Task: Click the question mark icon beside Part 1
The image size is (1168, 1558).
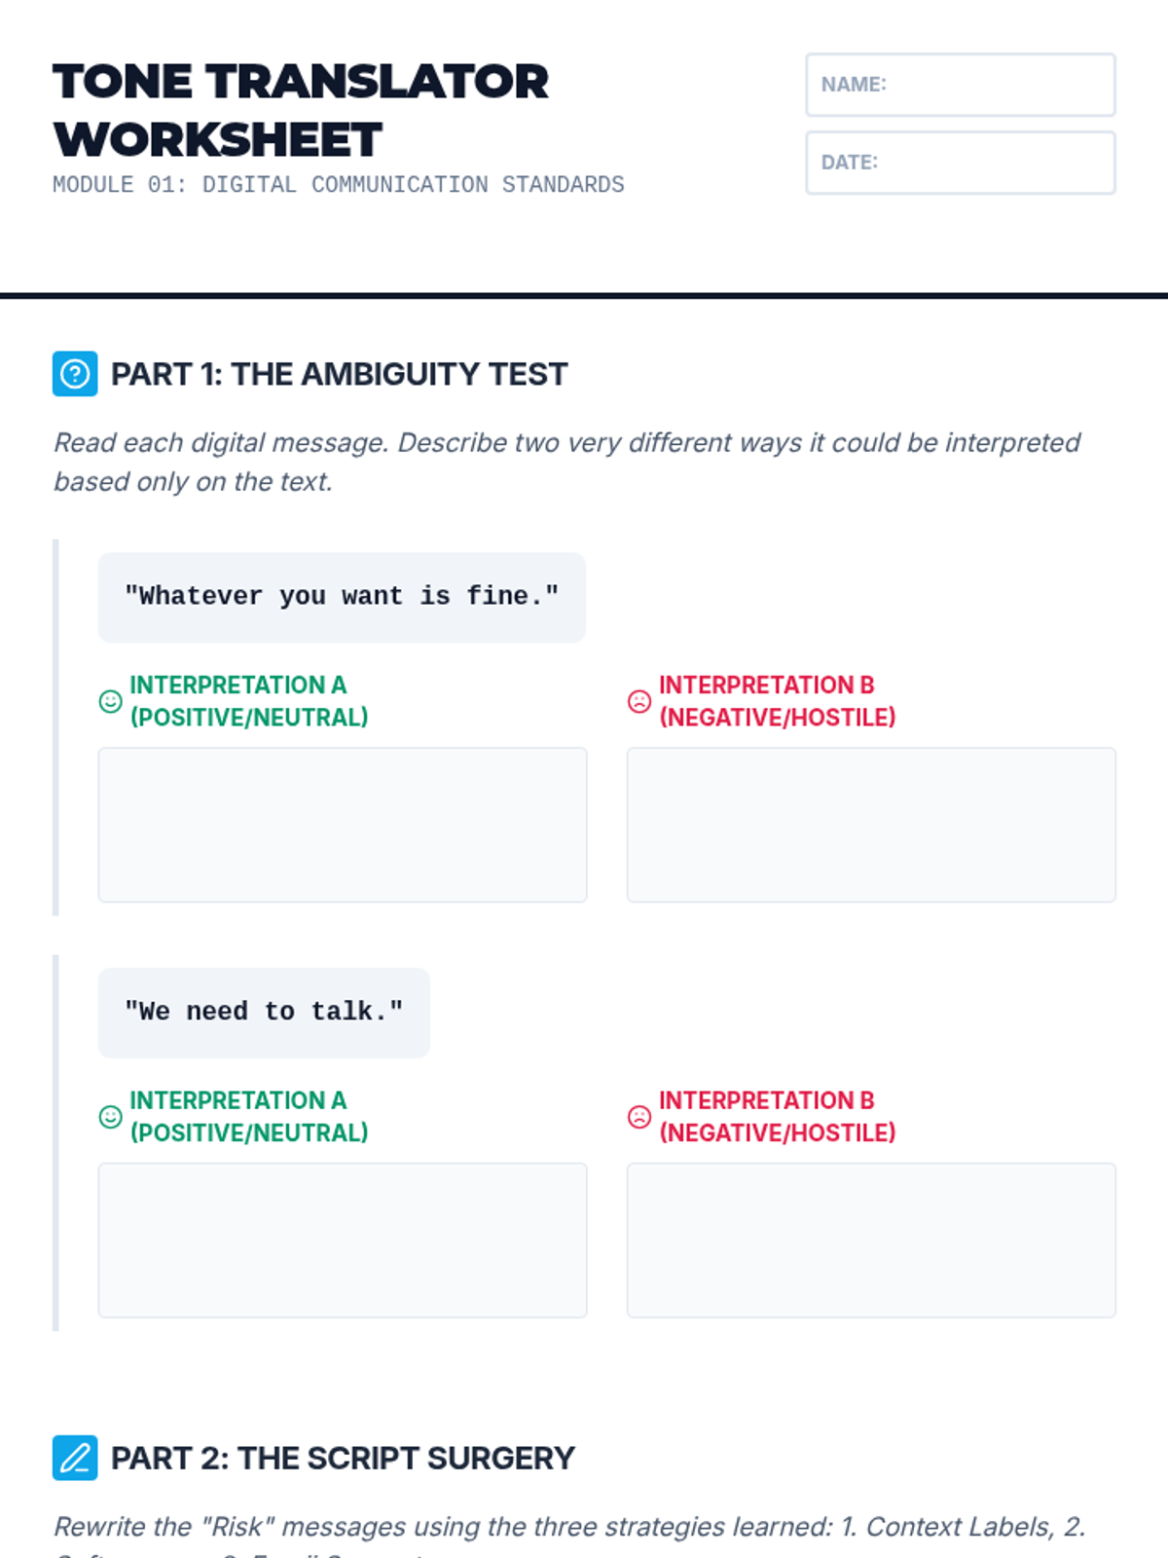Action: pyautogui.click(x=75, y=374)
